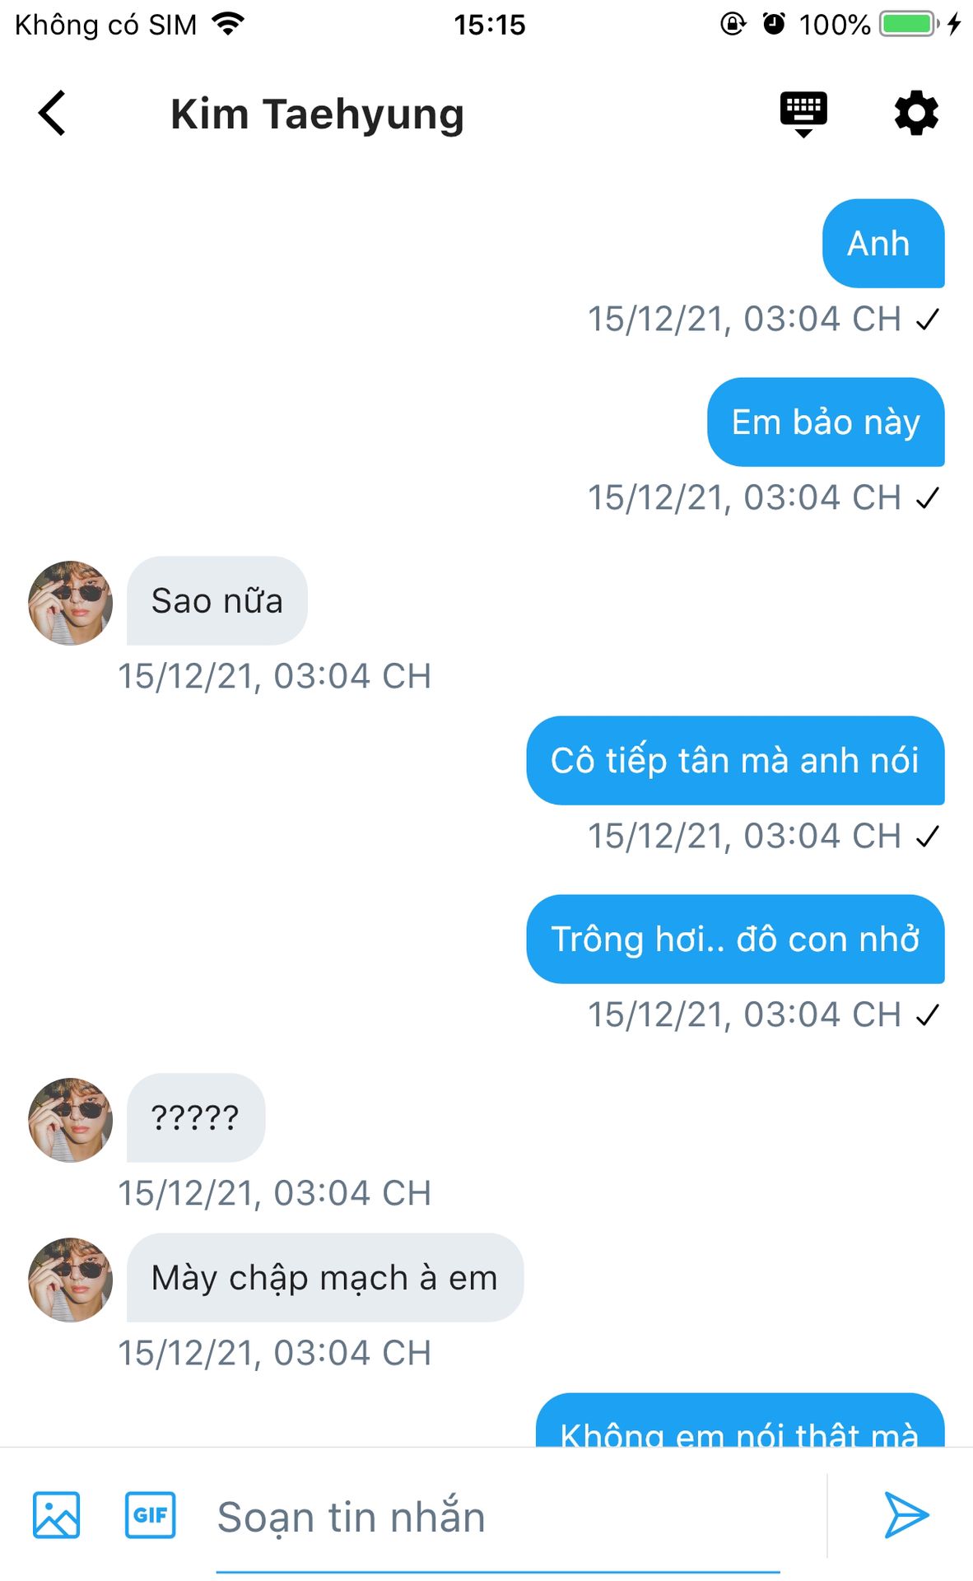Hide keyboard using the keyboard icon
Screen dimensions: 973x1581
pos(803,113)
